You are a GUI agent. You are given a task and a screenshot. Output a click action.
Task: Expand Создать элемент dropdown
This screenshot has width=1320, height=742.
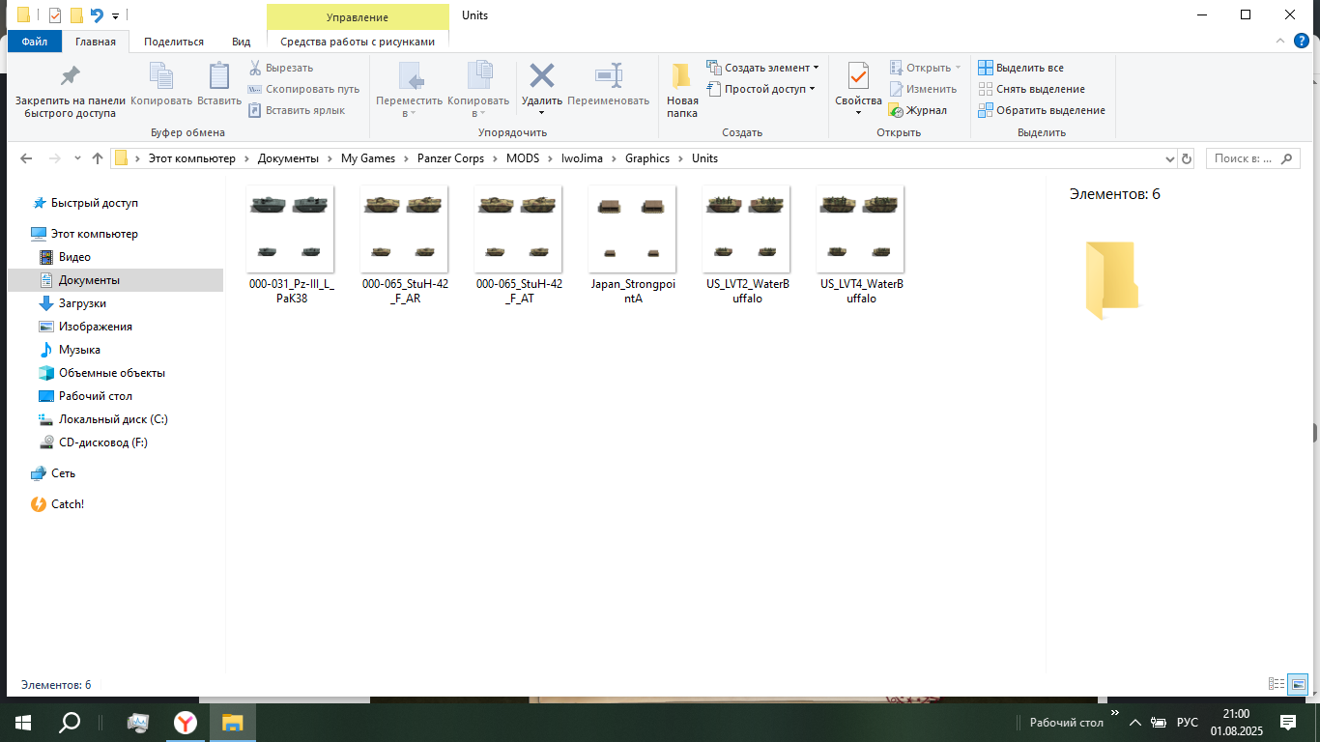(763, 68)
